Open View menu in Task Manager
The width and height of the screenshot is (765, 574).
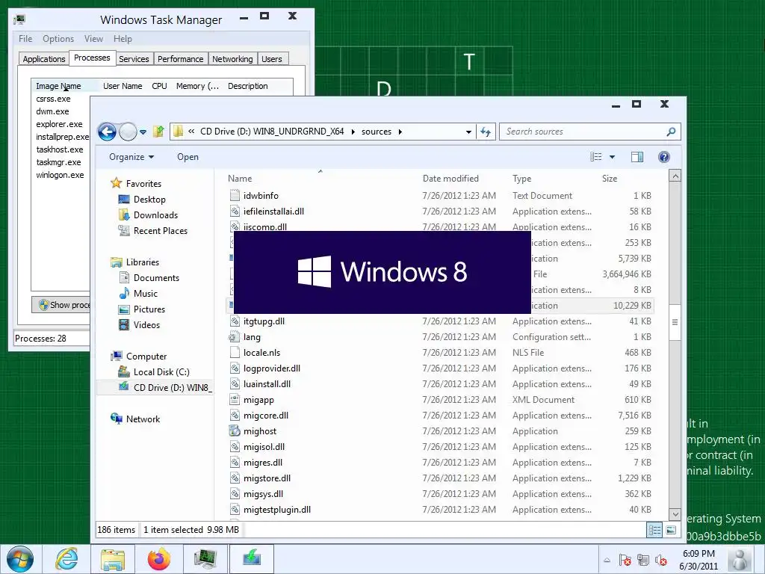tap(93, 39)
